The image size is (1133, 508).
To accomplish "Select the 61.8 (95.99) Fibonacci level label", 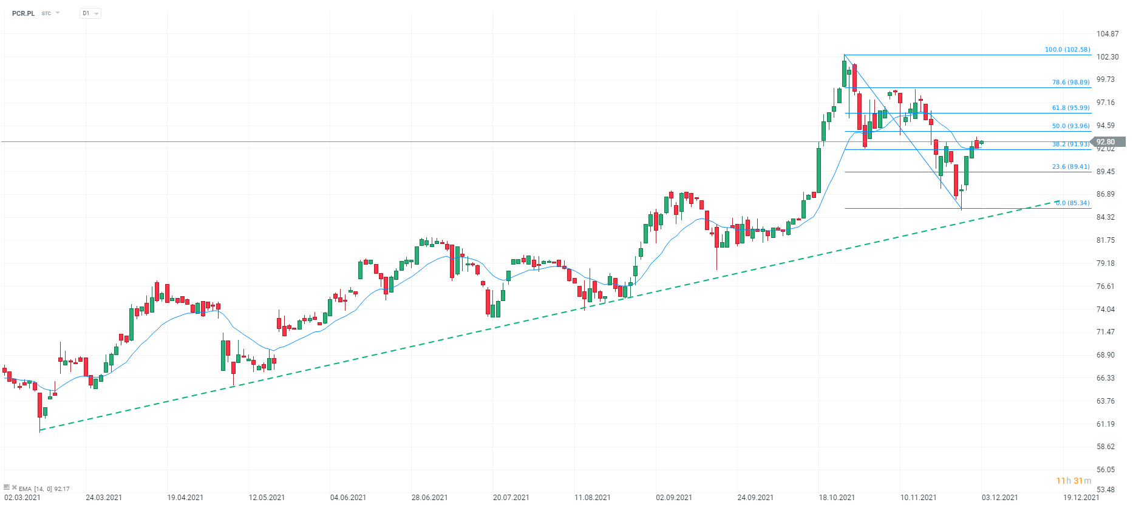I will pyautogui.click(x=1070, y=108).
